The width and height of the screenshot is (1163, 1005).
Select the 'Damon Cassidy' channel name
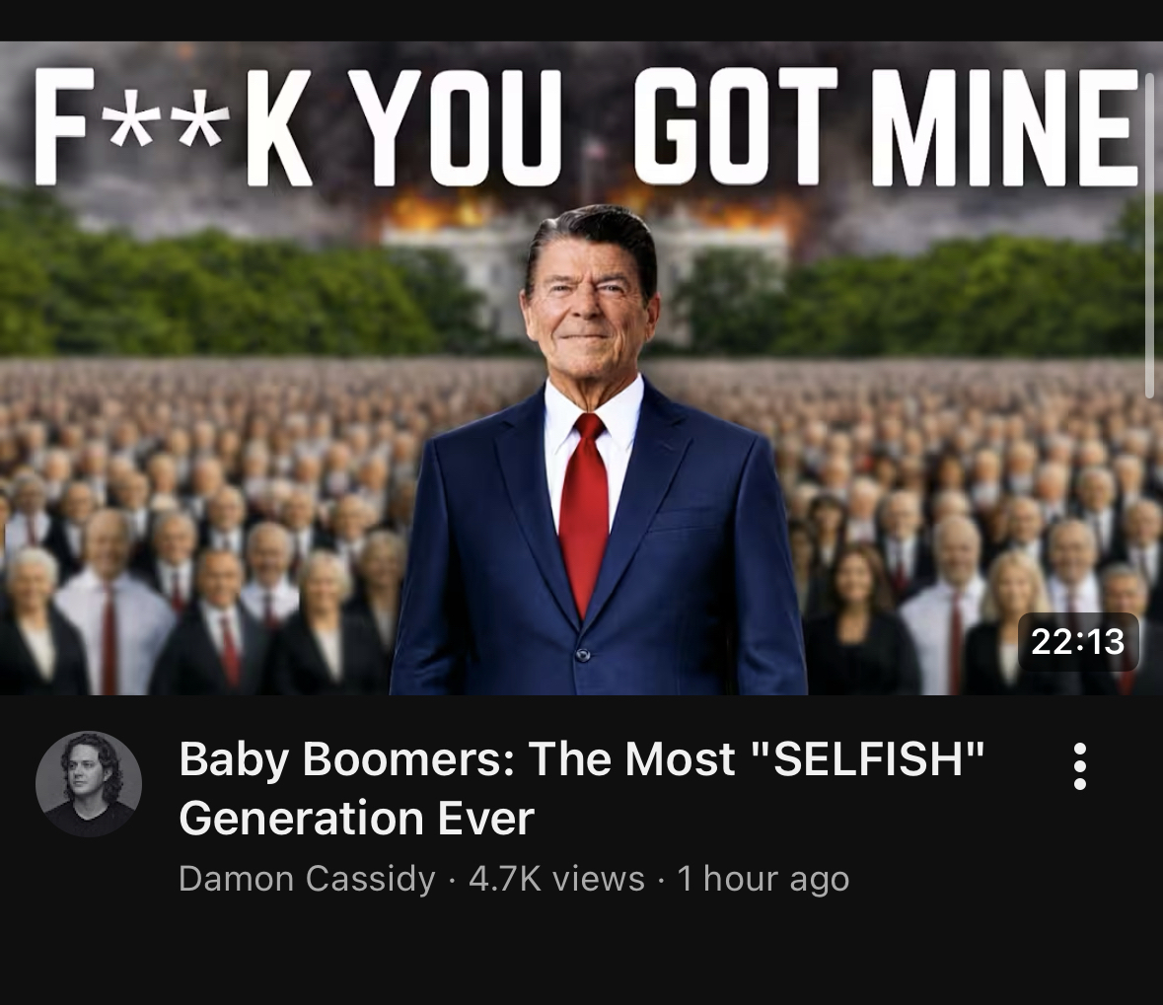point(307,879)
